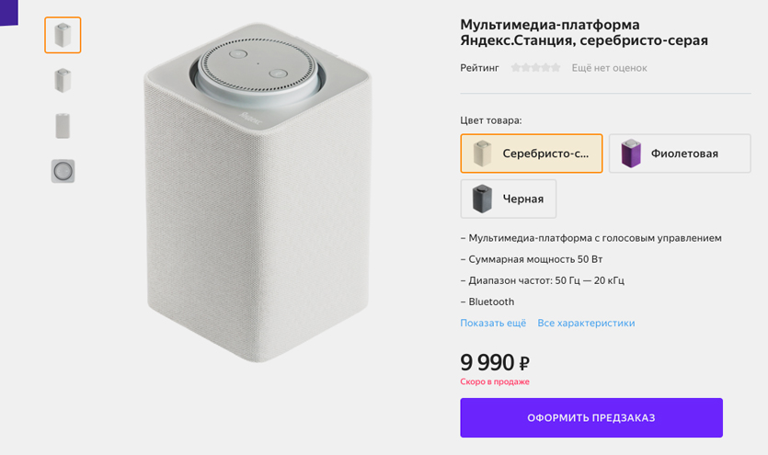Click the silver speaker swatch icon

(482, 154)
